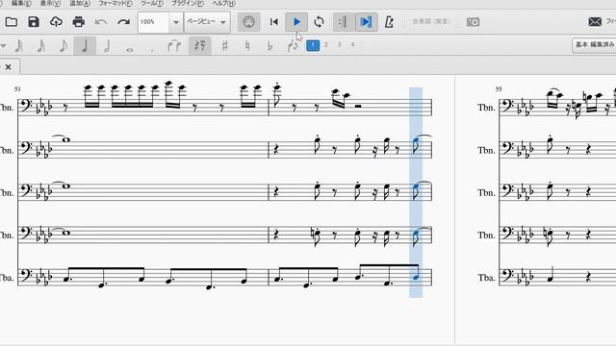
Task: Open the ヘルプ (Help) menu
Action: [x=223, y=4]
